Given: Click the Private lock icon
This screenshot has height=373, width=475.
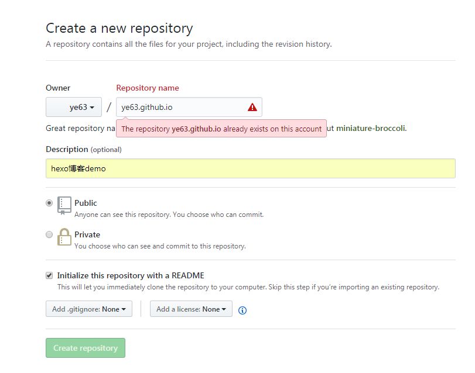Looking at the screenshot, I should pyautogui.click(x=64, y=237).
